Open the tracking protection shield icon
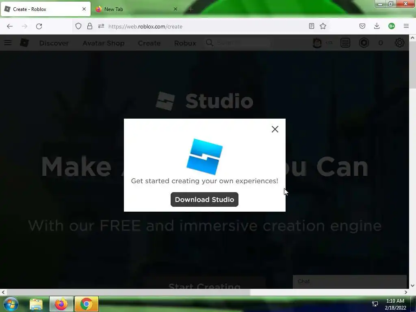Screen dimensions: 416x312 pyautogui.click(x=78, y=26)
